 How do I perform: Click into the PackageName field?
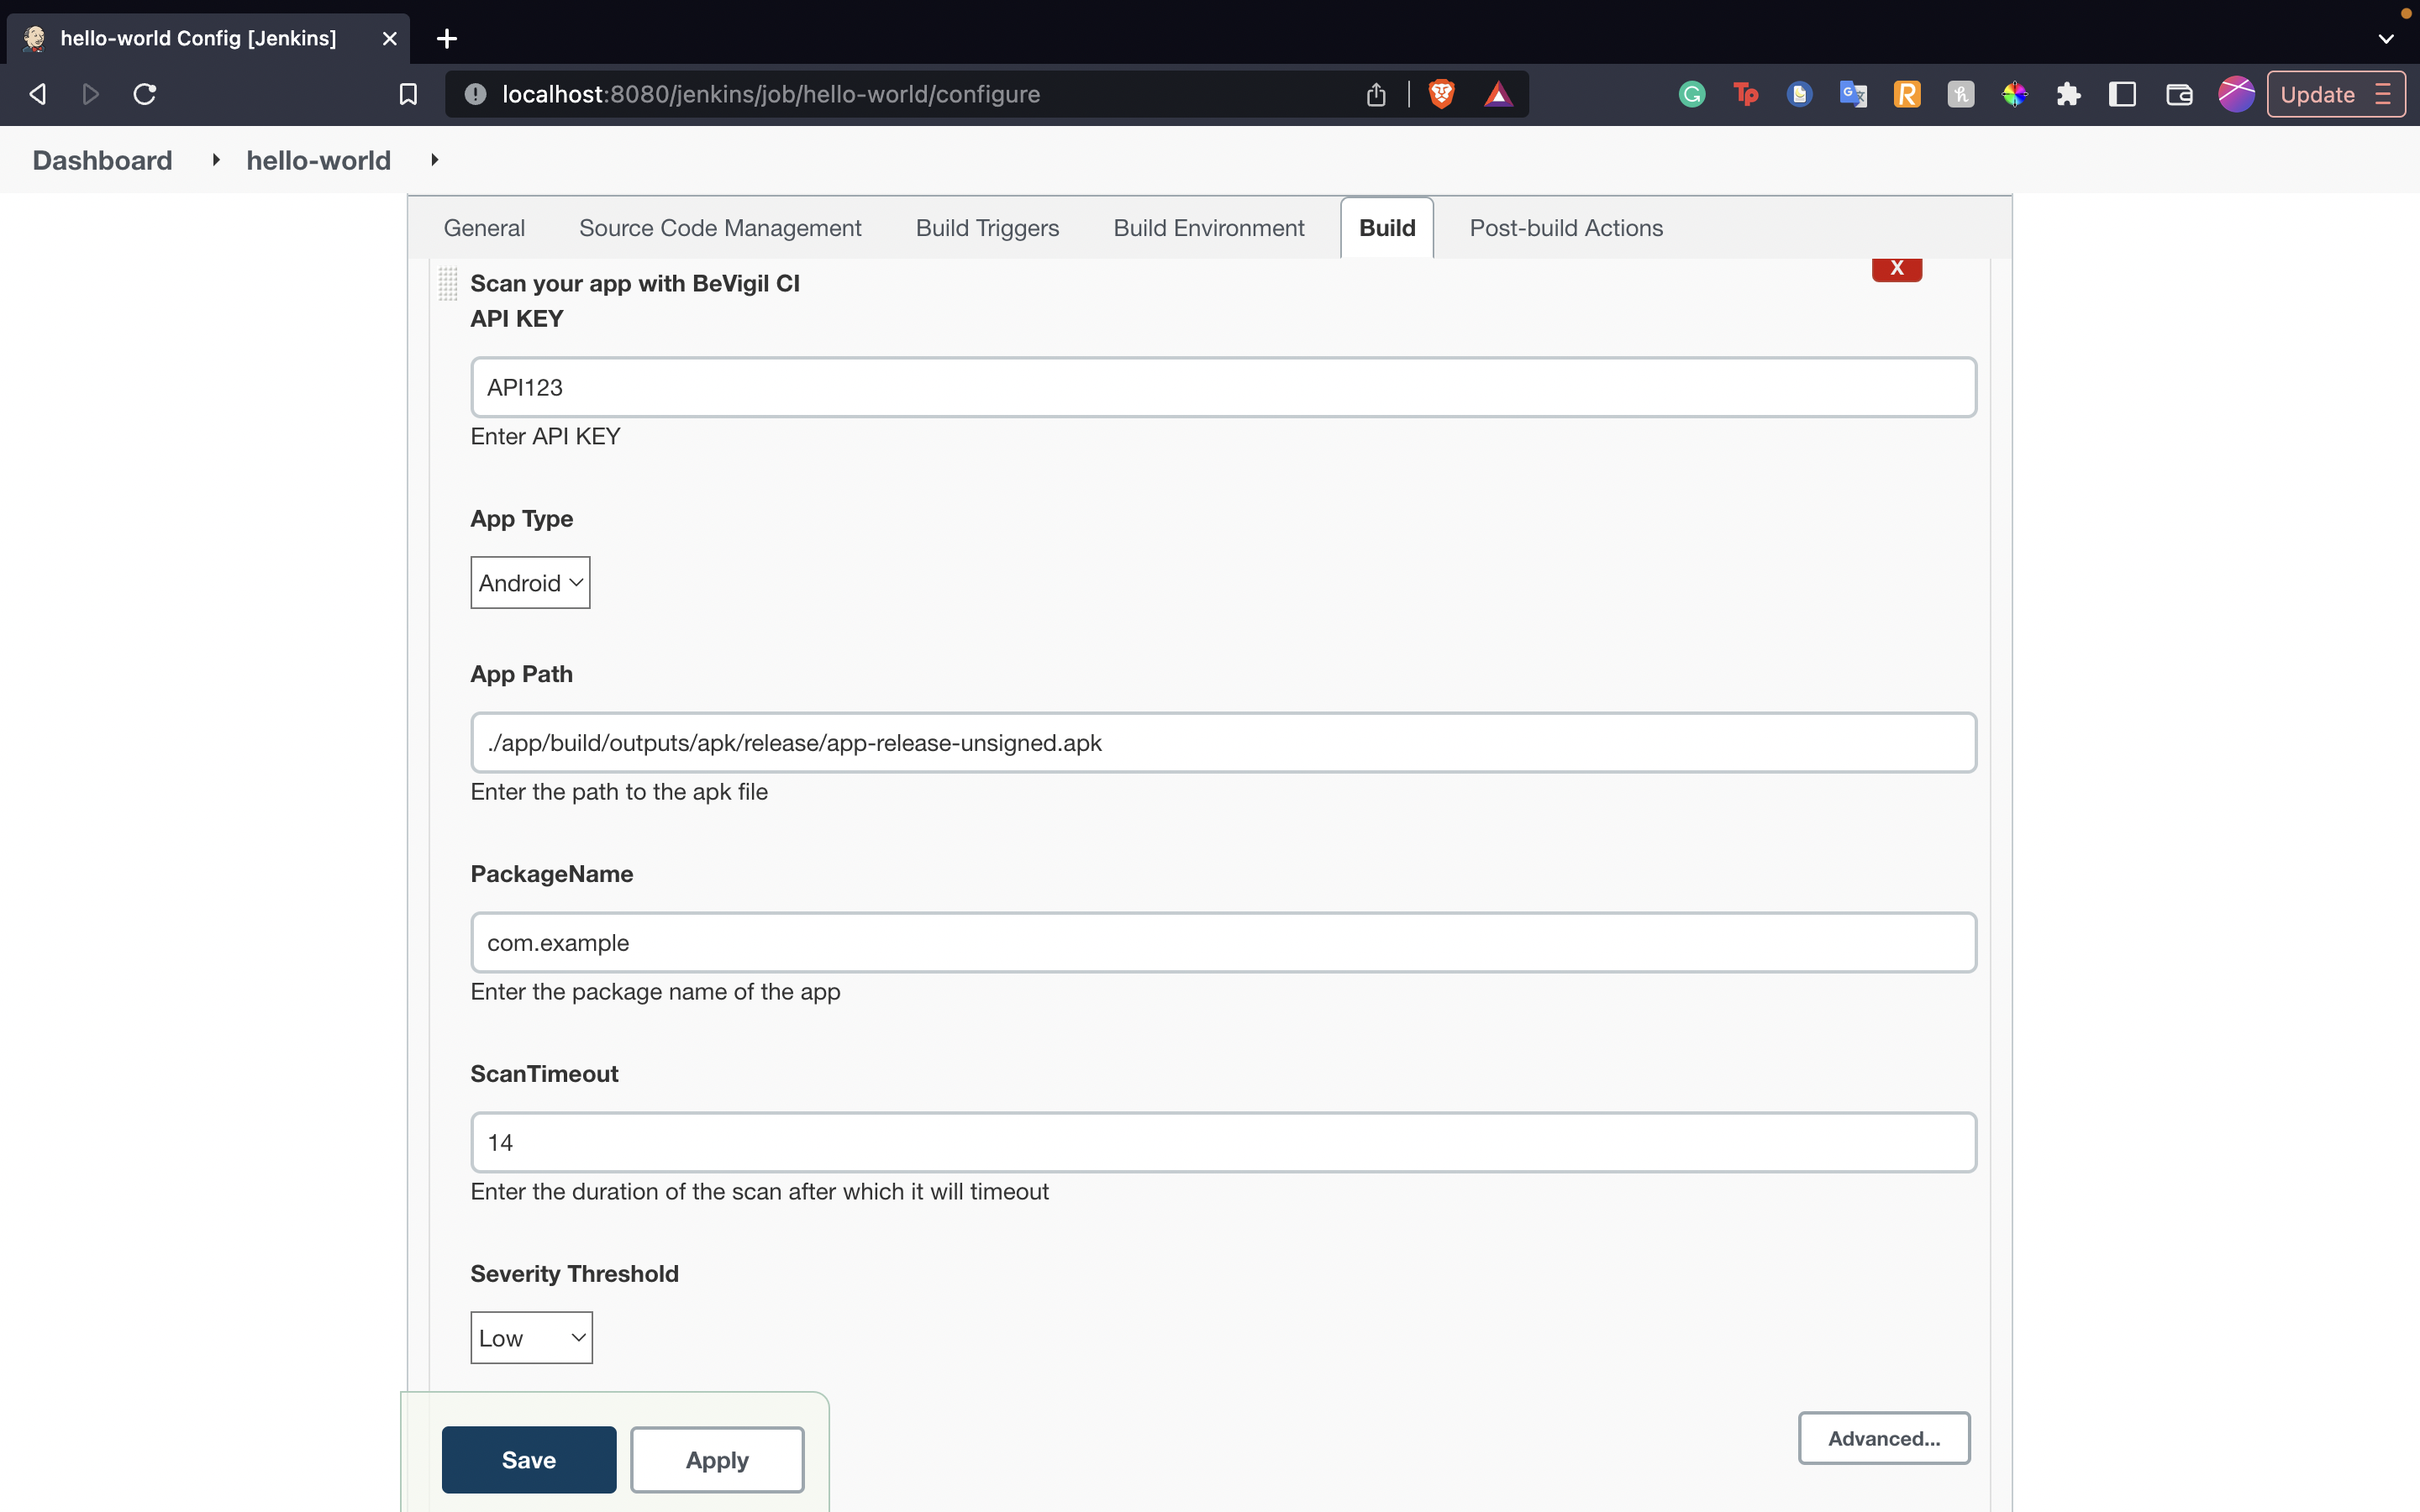click(x=1223, y=942)
